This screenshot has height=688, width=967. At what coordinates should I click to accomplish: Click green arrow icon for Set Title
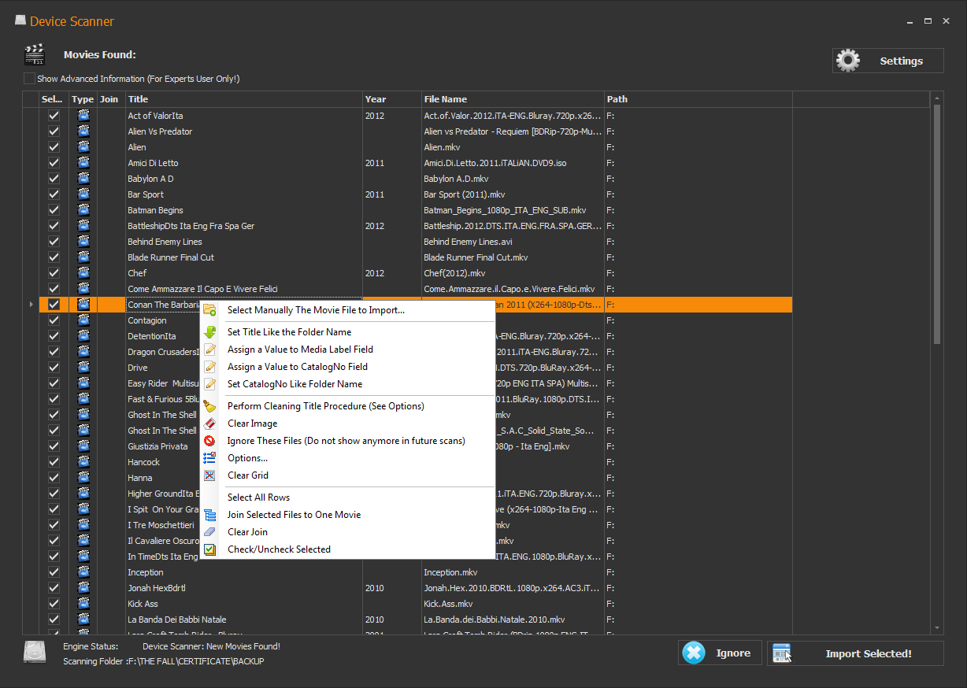click(209, 332)
